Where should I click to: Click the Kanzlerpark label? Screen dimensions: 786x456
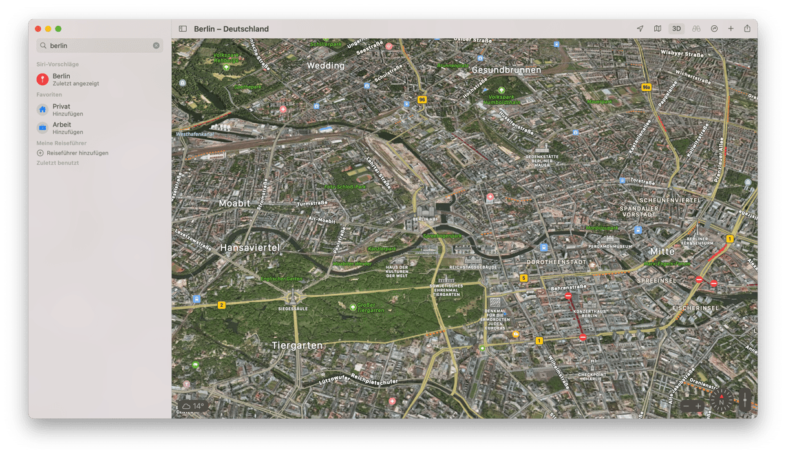(381, 249)
